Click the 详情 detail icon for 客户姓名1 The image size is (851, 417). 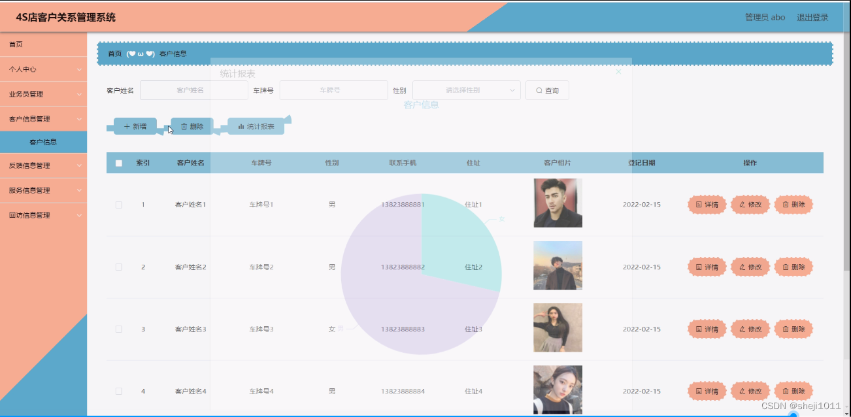[x=707, y=205]
